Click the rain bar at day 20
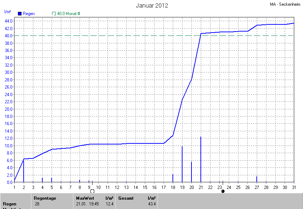 (191, 172)
